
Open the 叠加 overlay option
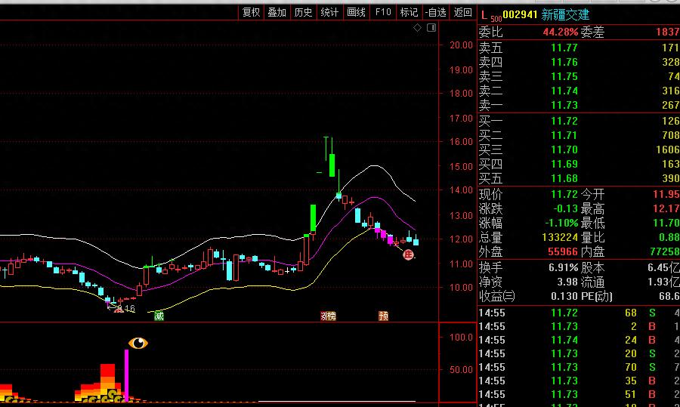277,12
